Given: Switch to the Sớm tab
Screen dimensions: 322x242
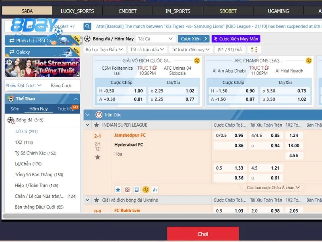Looking at the screenshot, I should pos(15,108).
